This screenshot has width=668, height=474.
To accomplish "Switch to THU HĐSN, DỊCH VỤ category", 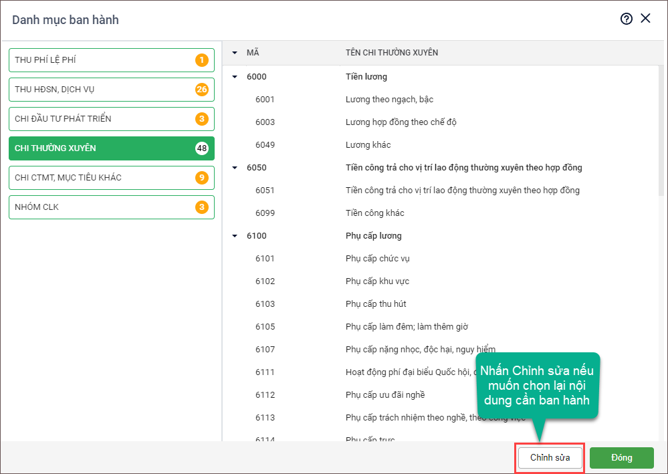I will click(111, 90).
